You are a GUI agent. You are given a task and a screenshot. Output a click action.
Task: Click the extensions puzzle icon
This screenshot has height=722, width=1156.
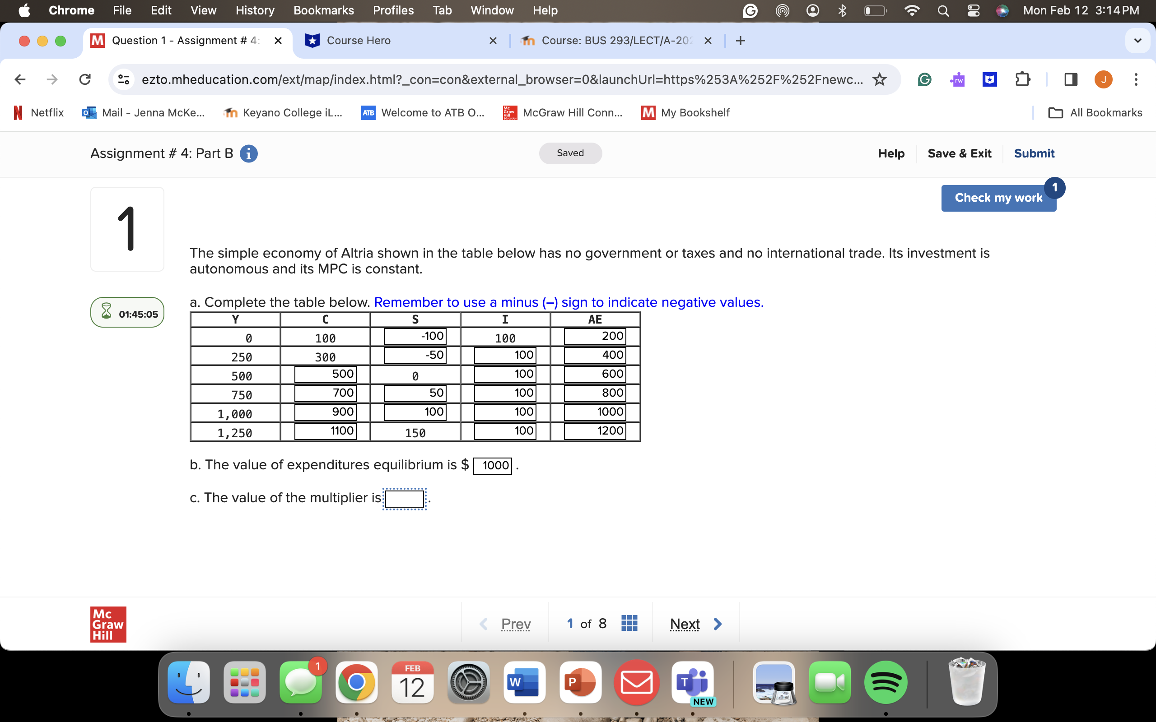pyautogui.click(x=1023, y=79)
